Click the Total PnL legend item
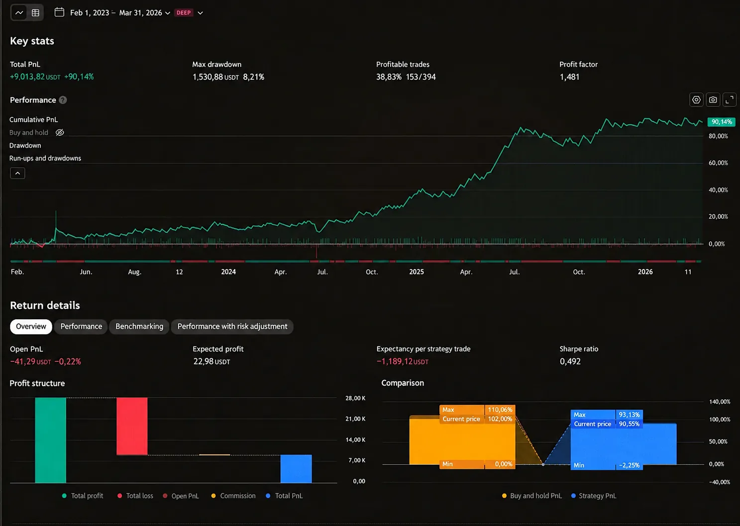740x526 pixels. point(284,496)
